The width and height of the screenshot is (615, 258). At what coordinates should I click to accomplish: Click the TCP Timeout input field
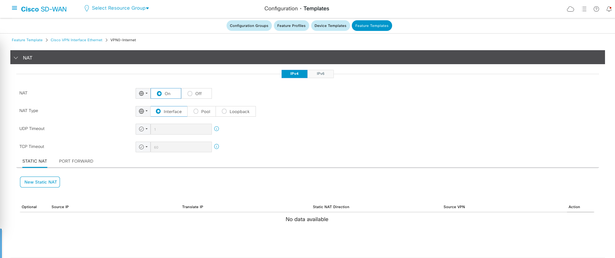181,147
